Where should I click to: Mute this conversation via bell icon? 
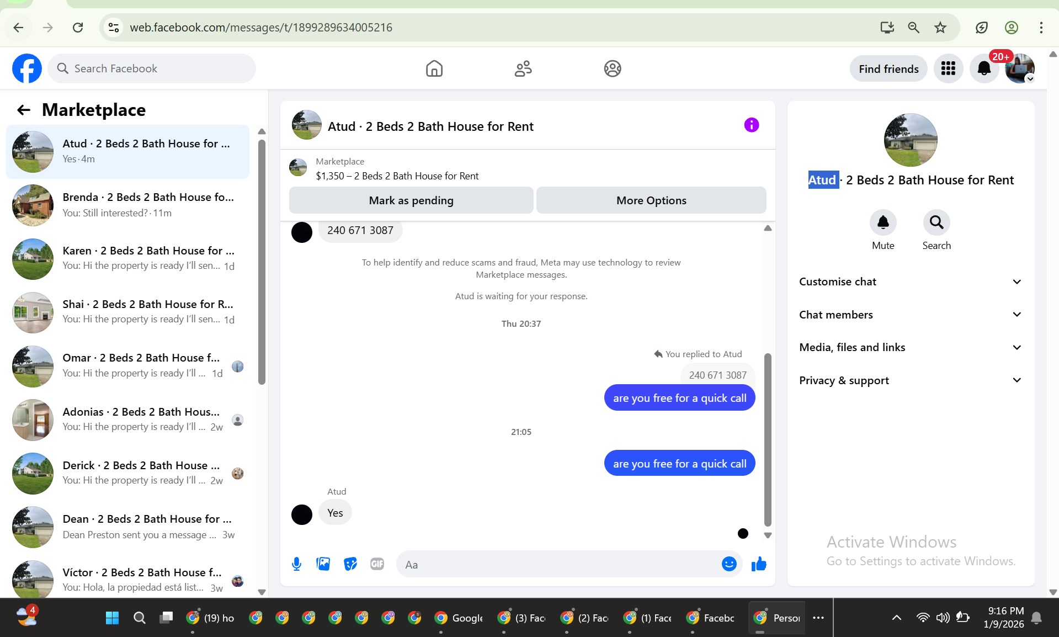pos(883,222)
